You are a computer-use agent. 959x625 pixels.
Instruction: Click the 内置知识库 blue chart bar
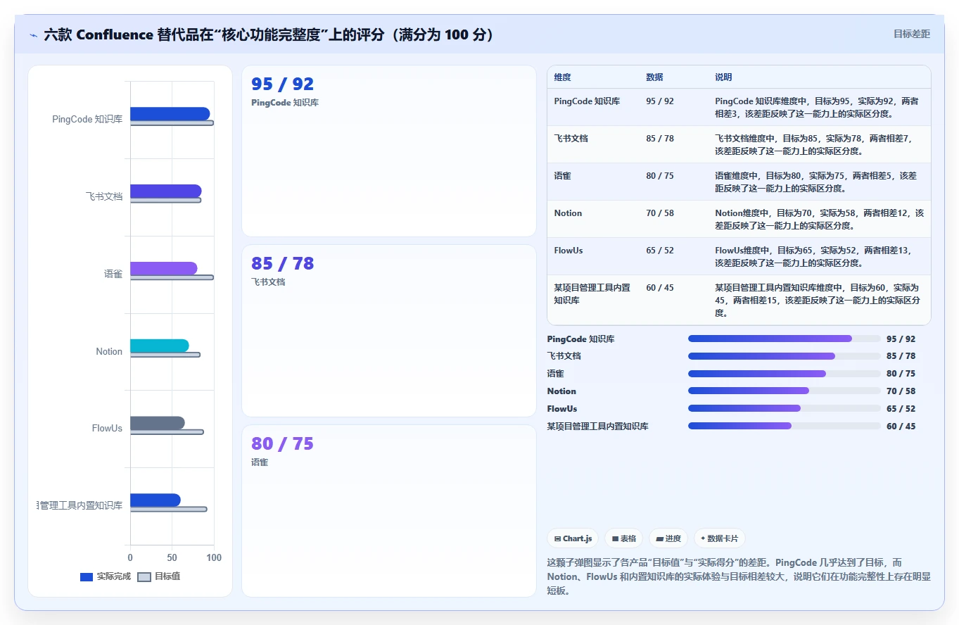(x=155, y=500)
